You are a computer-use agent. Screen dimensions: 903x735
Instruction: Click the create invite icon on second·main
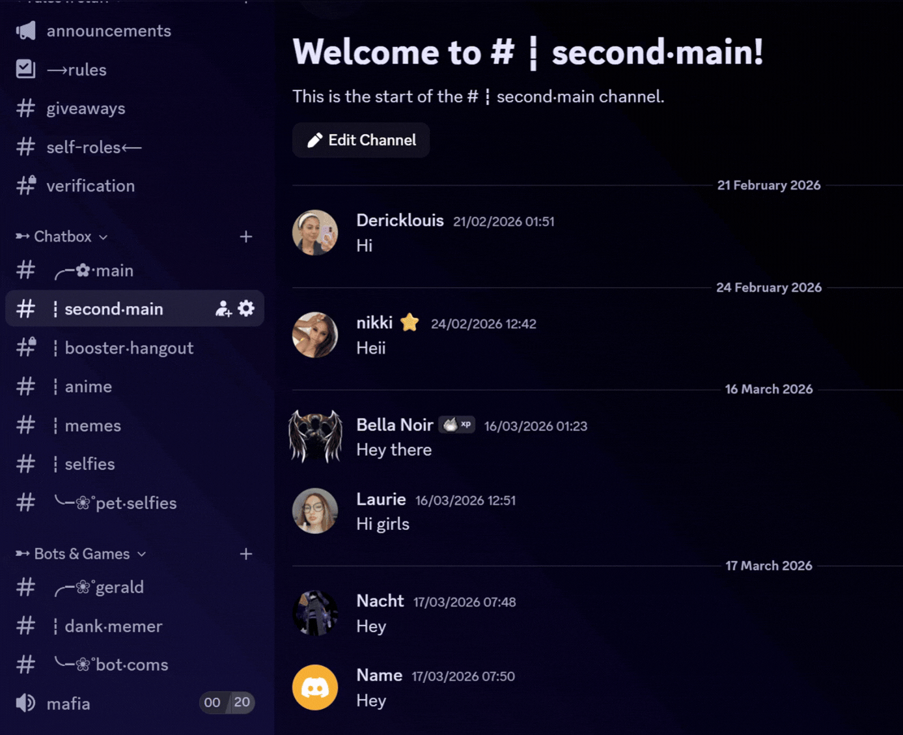pos(223,309)
